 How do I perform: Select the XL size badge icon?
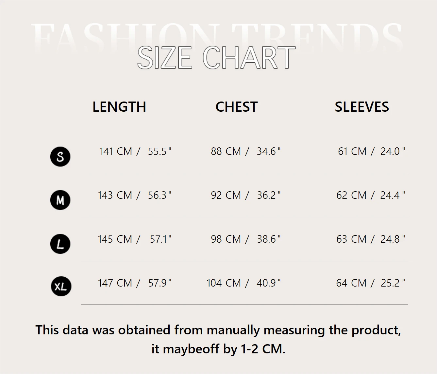pos(61,286)
